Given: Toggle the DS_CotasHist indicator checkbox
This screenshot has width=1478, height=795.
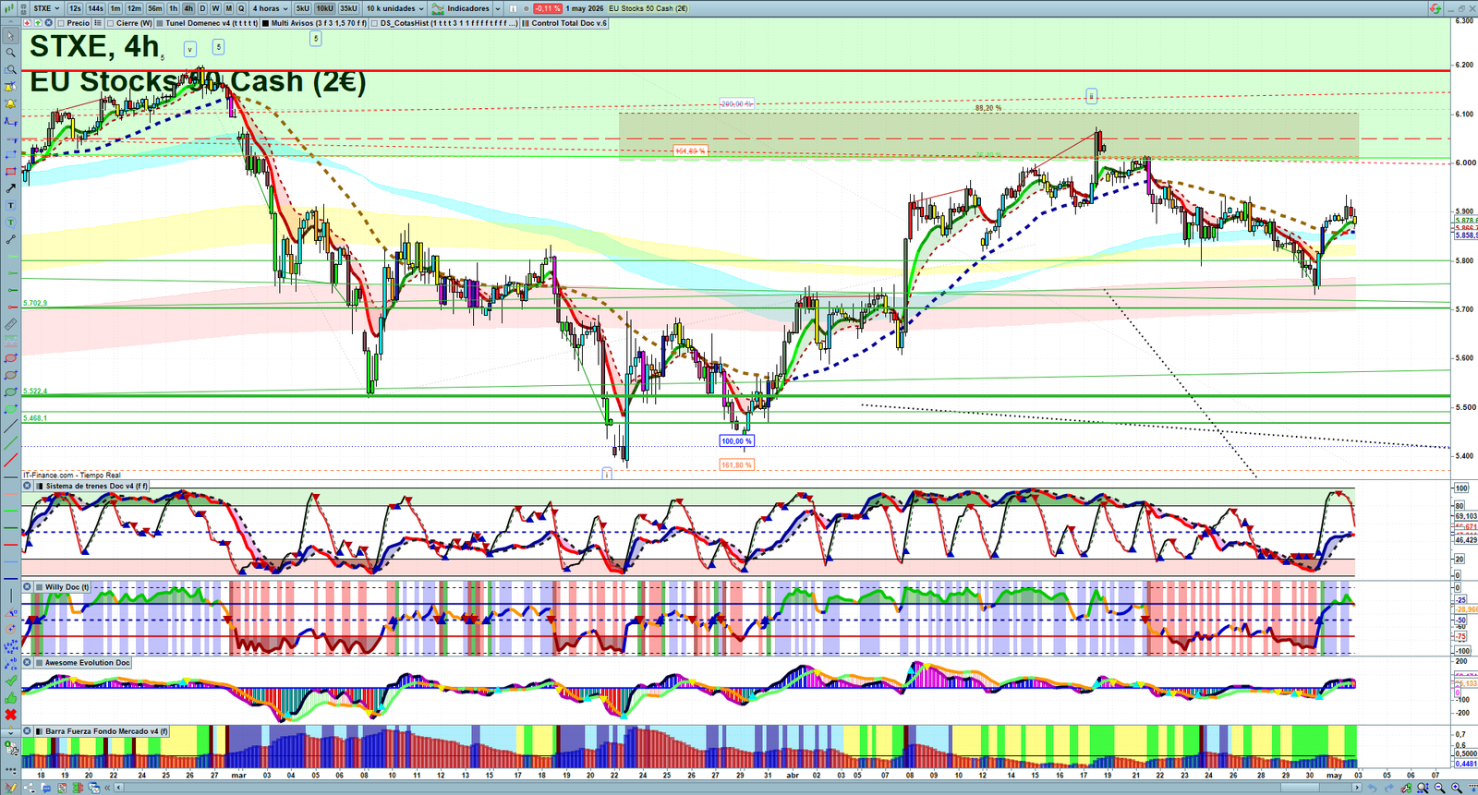Looking at the screenshot, I should click(374, 22).
